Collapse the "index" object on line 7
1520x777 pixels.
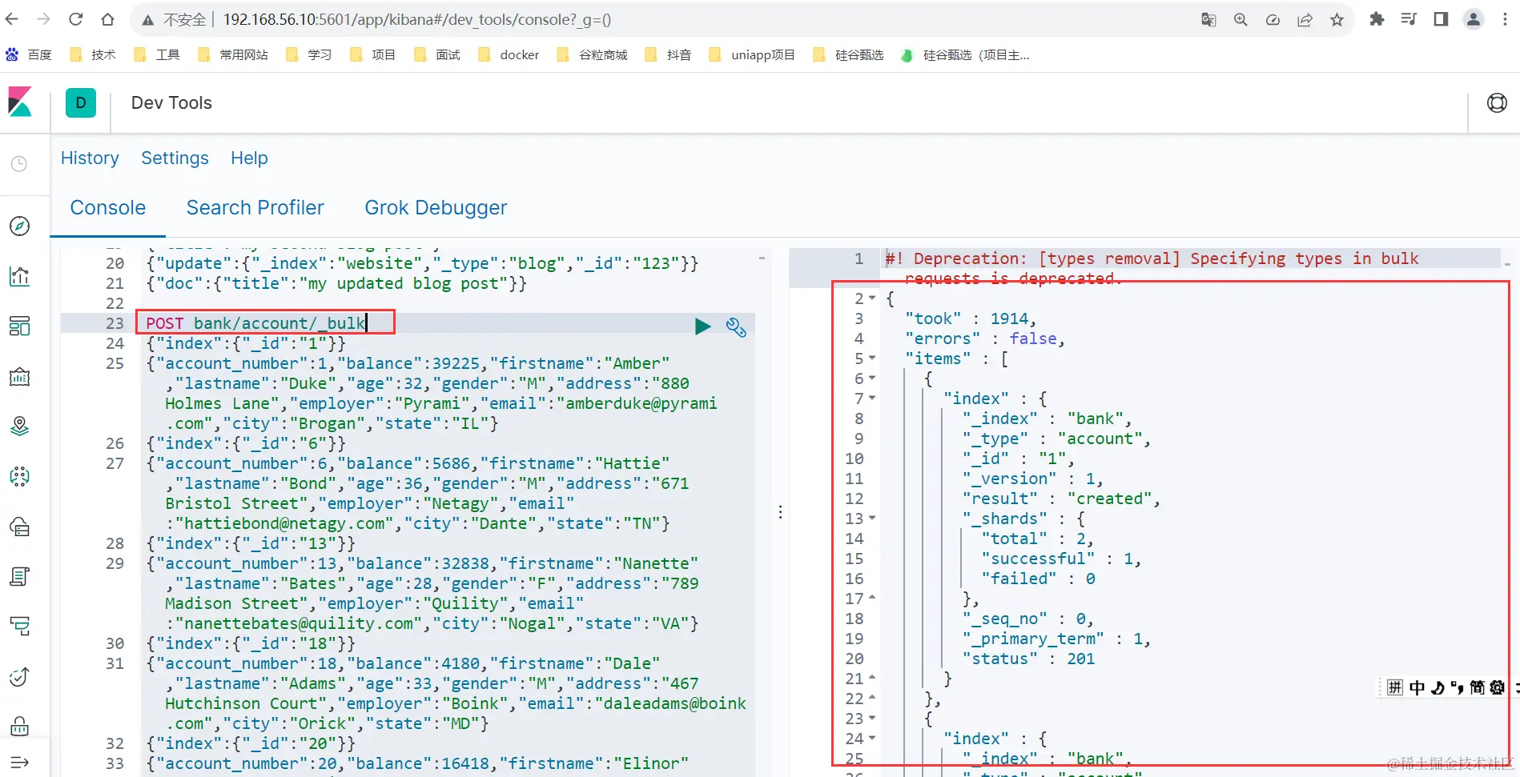click(872, 399)
